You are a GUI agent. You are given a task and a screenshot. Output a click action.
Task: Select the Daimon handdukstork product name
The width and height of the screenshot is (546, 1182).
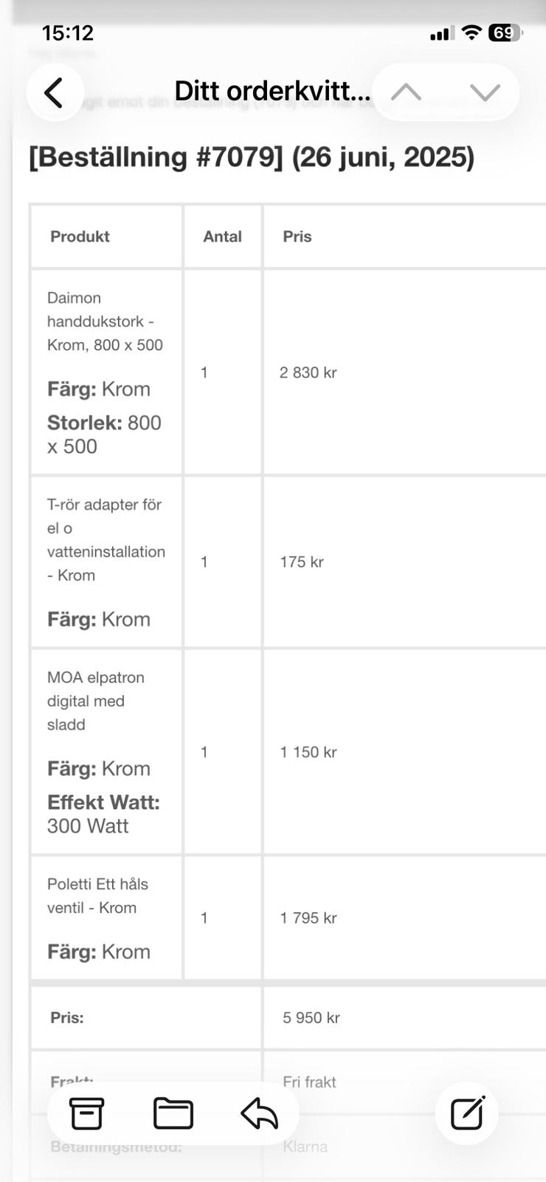(105, 321)
